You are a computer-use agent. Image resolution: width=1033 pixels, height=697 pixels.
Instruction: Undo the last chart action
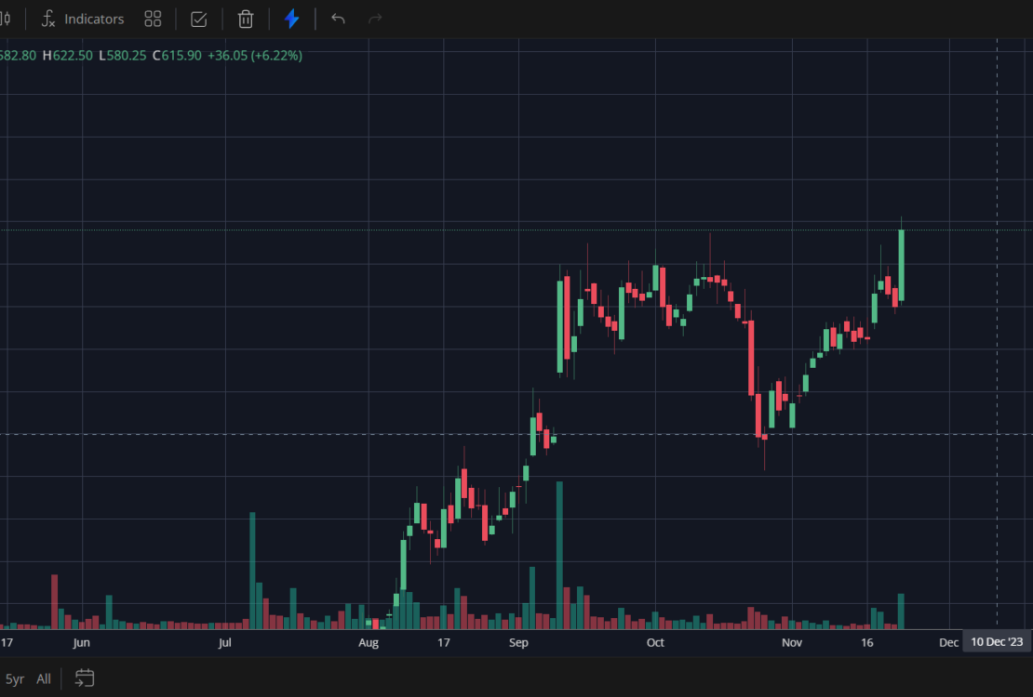pos(338,19)
